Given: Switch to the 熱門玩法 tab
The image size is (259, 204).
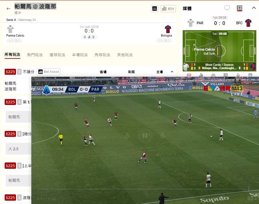Looking at the screenshot, I should (35, 55).
